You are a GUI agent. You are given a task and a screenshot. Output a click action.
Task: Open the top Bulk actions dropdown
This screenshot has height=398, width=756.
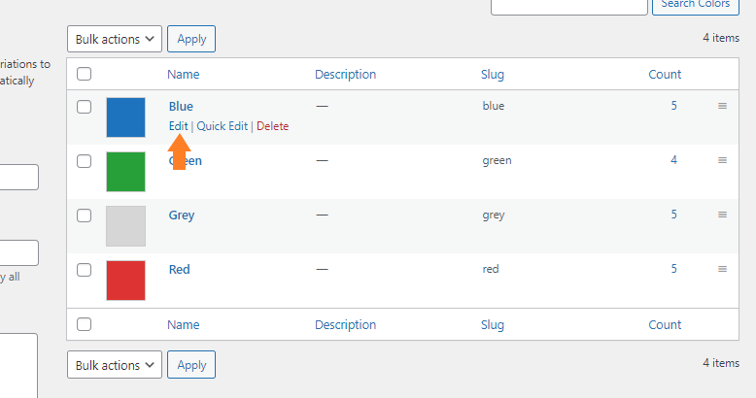115,39
